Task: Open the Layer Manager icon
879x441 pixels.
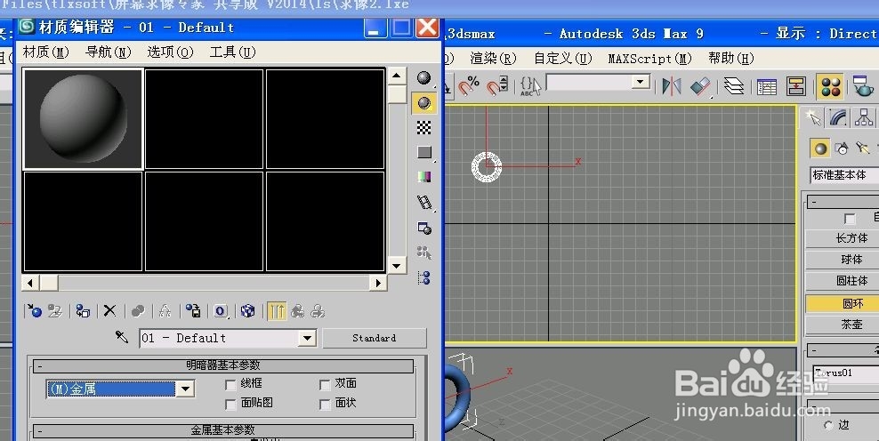Action: pos(734,85)
